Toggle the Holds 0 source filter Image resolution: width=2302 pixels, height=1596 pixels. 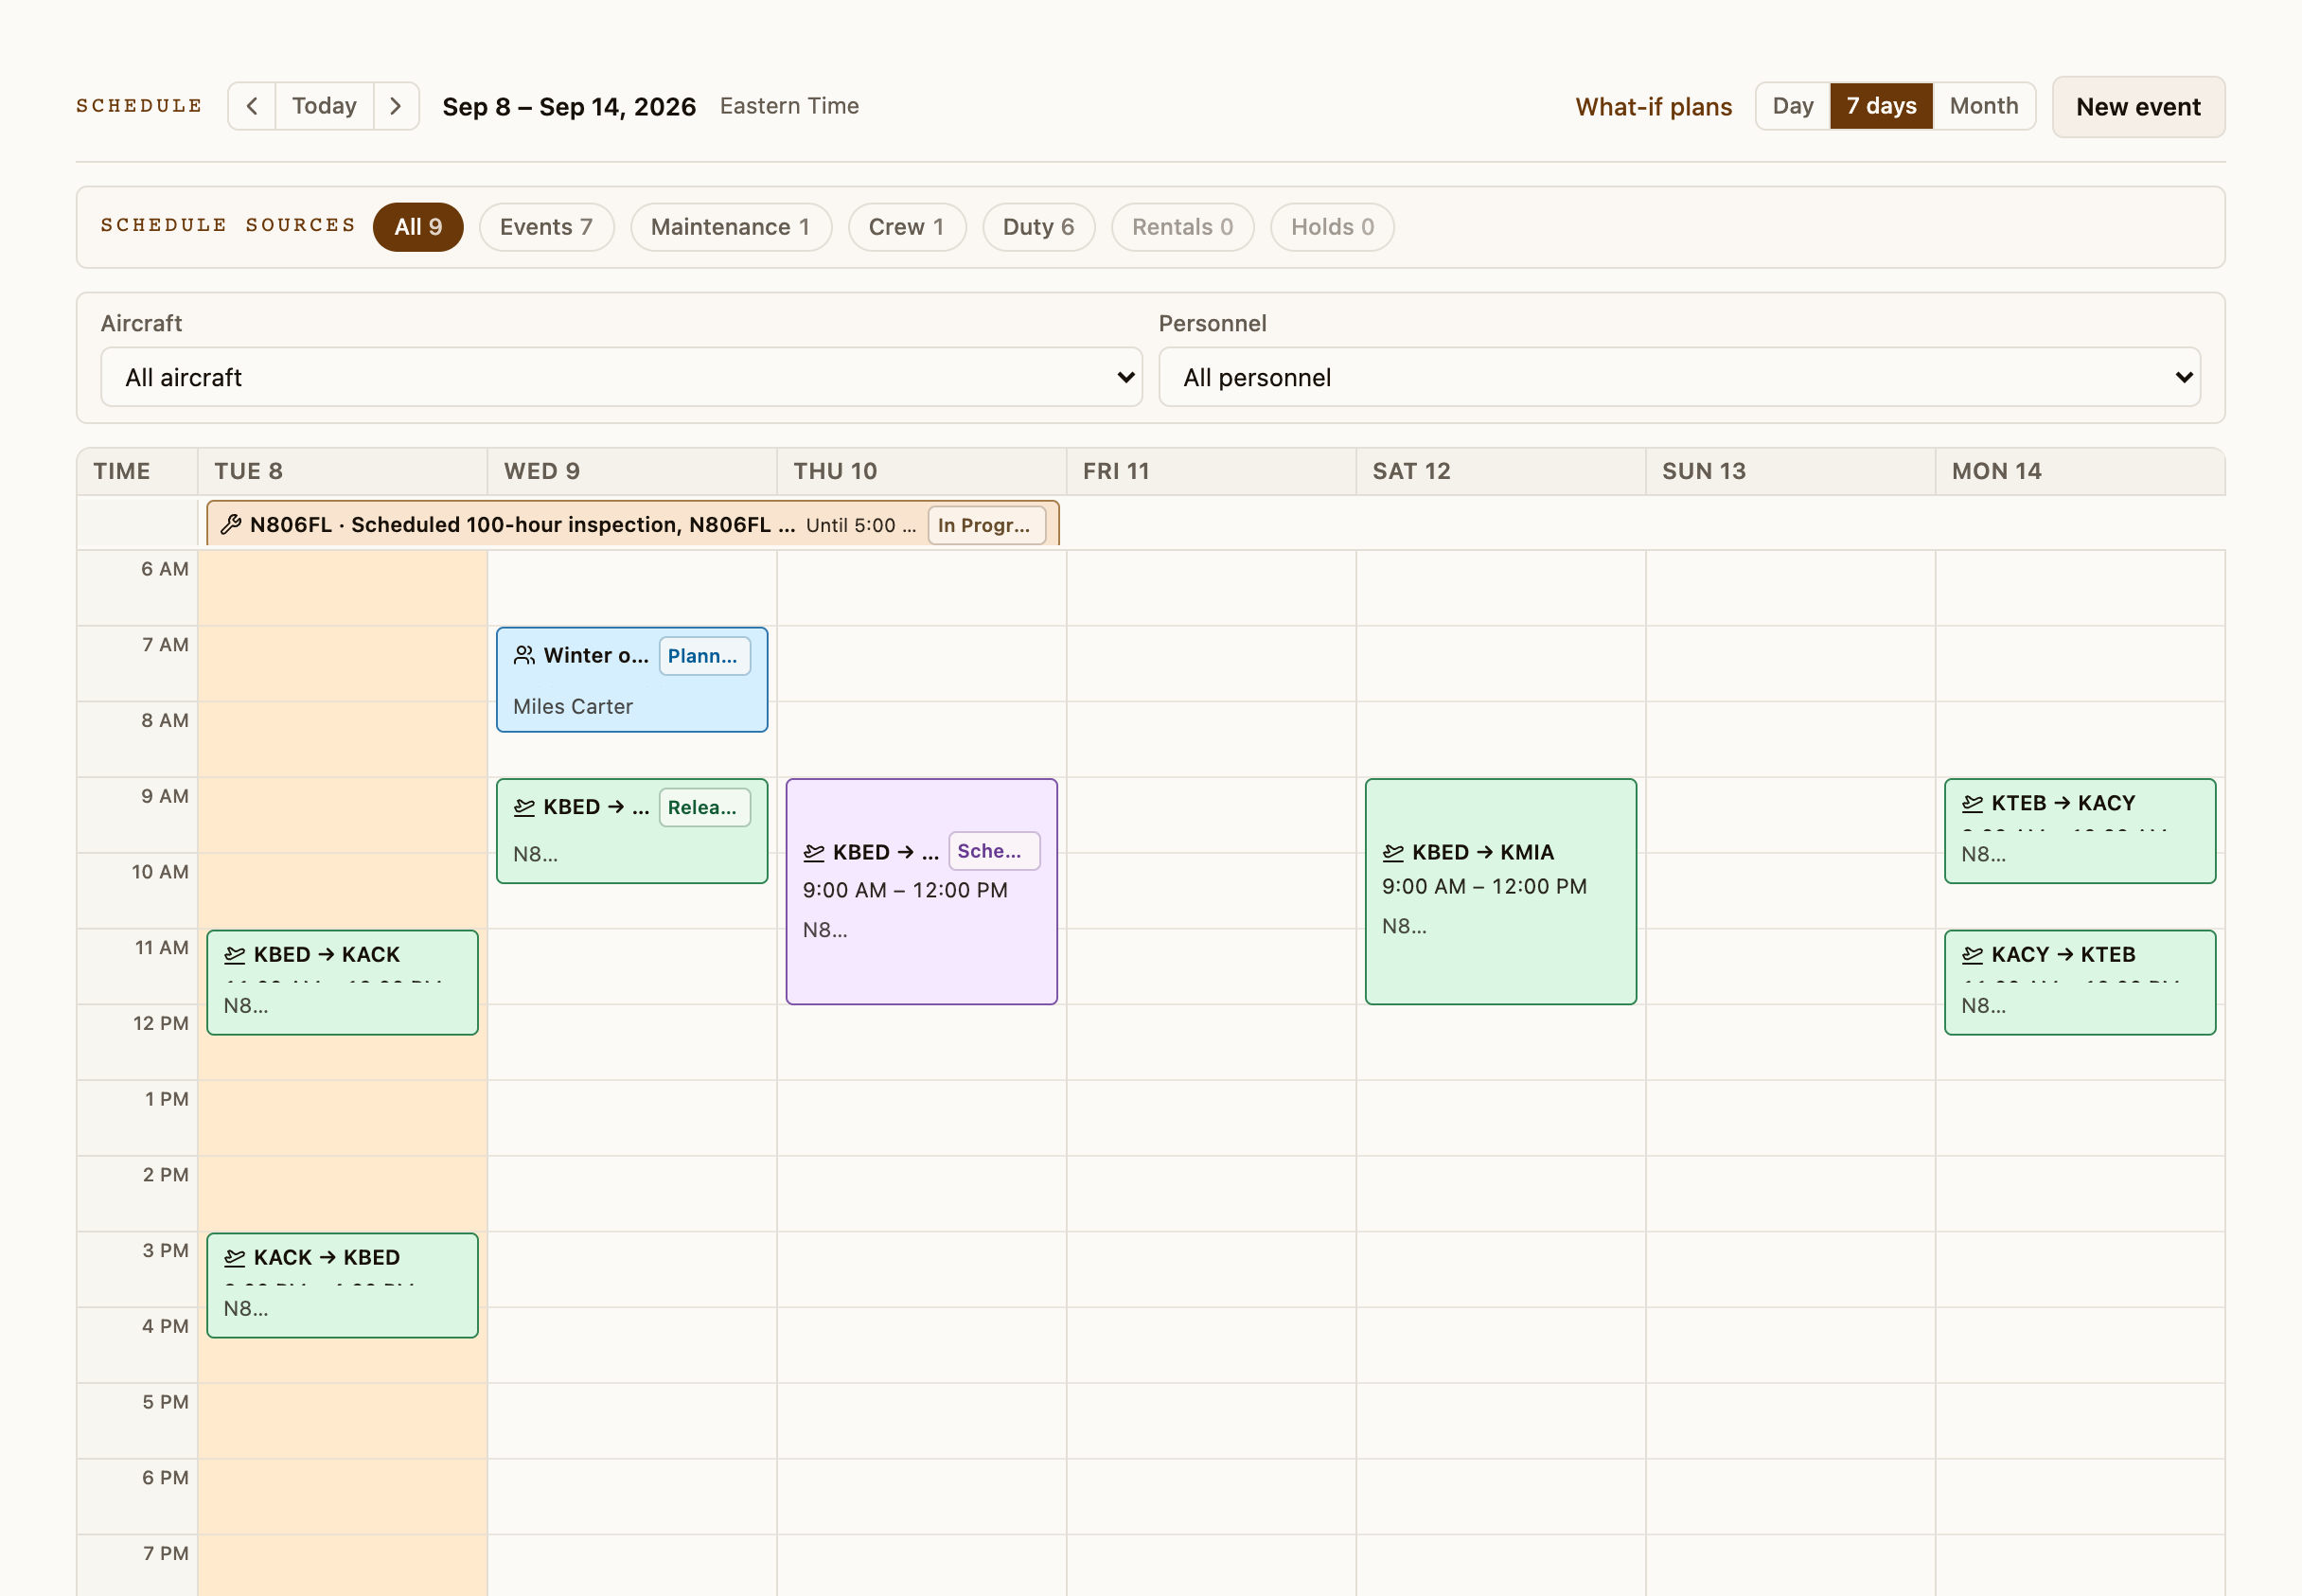(x=1332, y=227)
